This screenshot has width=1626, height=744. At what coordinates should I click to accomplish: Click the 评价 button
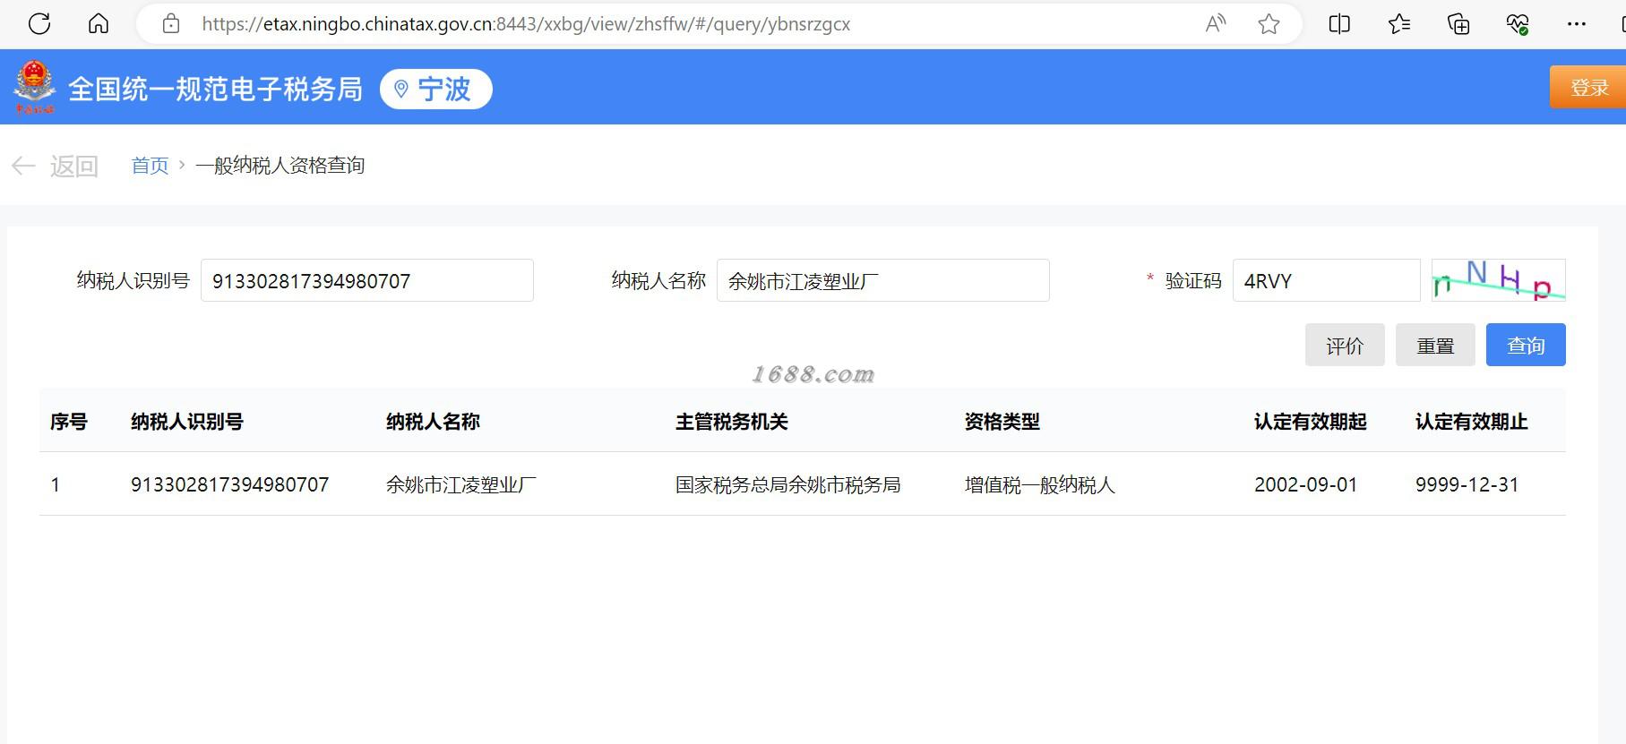1345,345
